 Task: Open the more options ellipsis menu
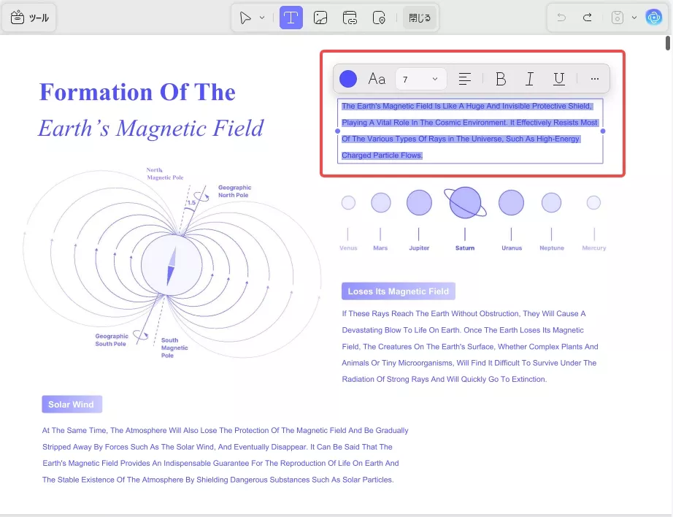pyautogui.click(x=594, y=79)
